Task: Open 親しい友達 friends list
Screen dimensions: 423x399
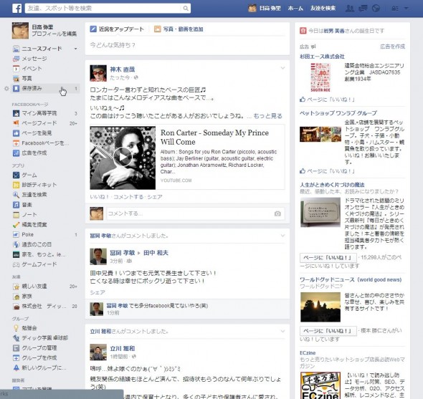Action: click(x=34, y=286)
